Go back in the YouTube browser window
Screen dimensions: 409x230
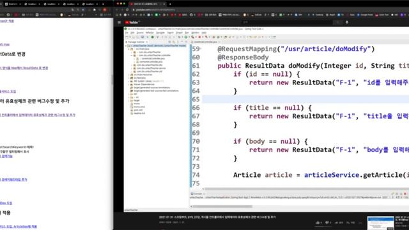pos(117,10)
